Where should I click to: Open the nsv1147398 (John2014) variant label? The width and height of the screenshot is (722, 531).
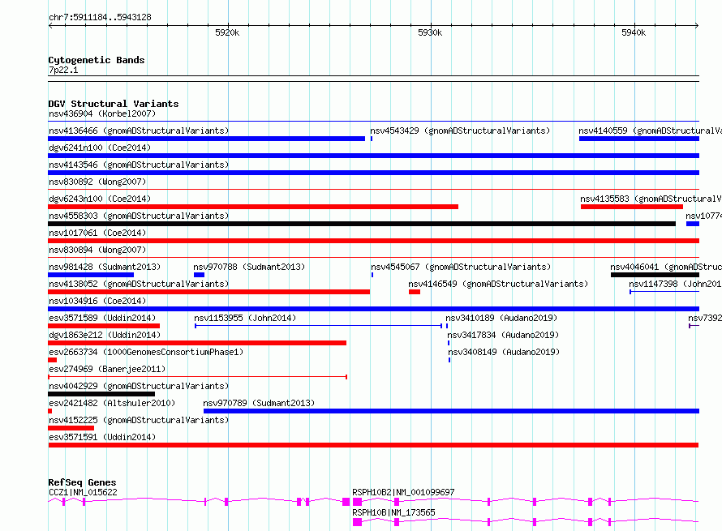[675, 284]
